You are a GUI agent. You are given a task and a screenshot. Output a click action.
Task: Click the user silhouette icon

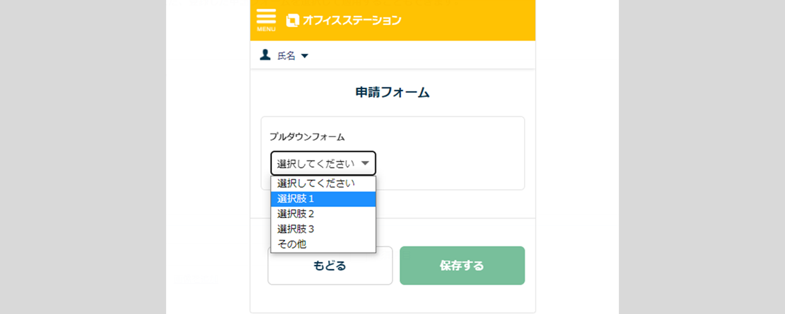coord(265,55)
